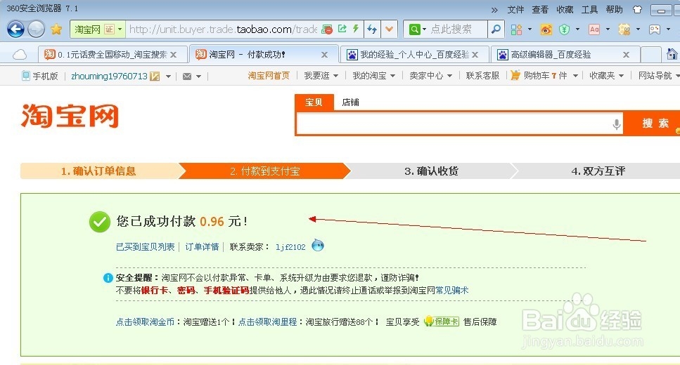Click the mobile version phone icon
The width and height of the screenshot is (680, 365).
click(x=26, y=76)
